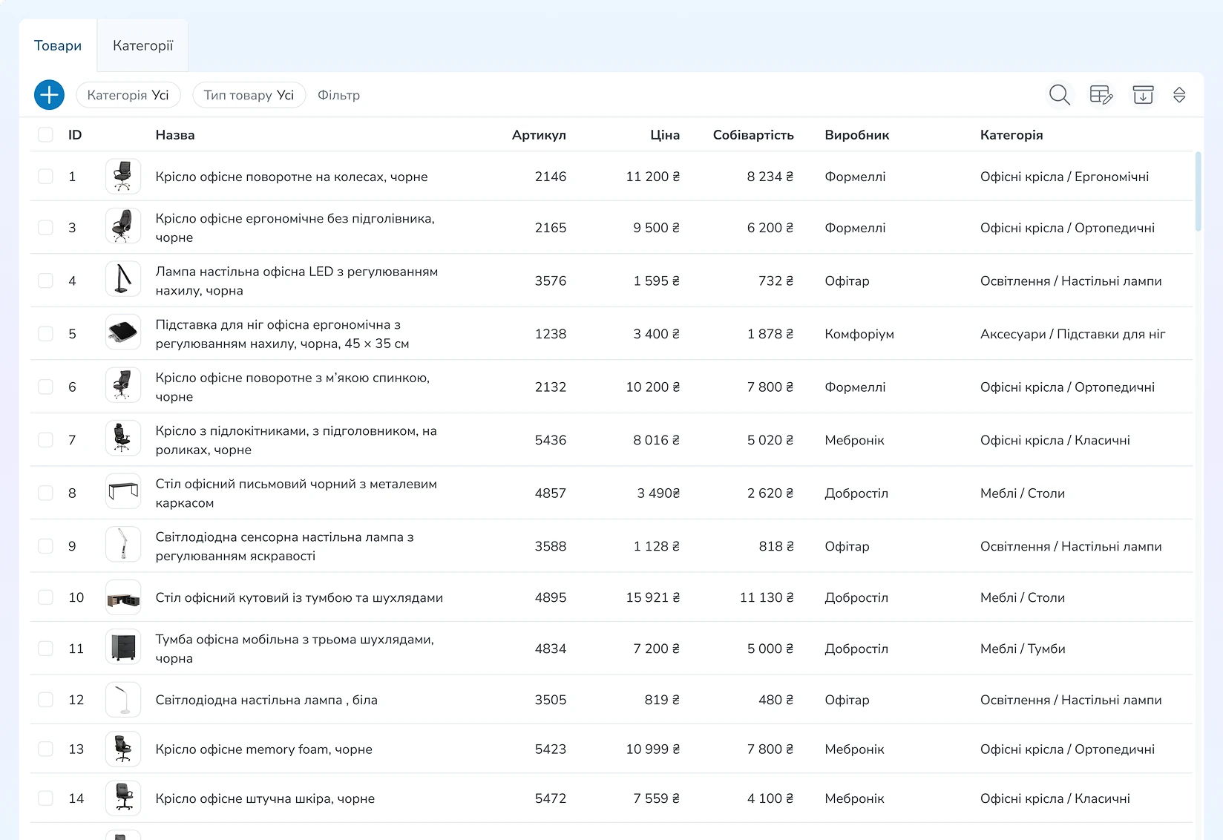Viewport: 1223px width, 840px height.
Task: Click the expand/collapse rows arrows icon
Action: point(1179,95)
